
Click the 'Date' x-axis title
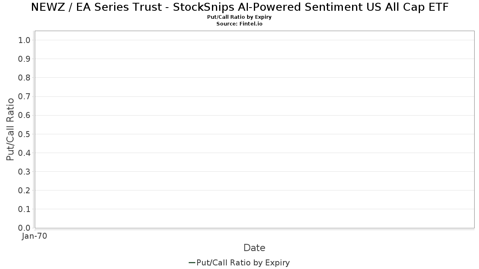pos(254,248)
